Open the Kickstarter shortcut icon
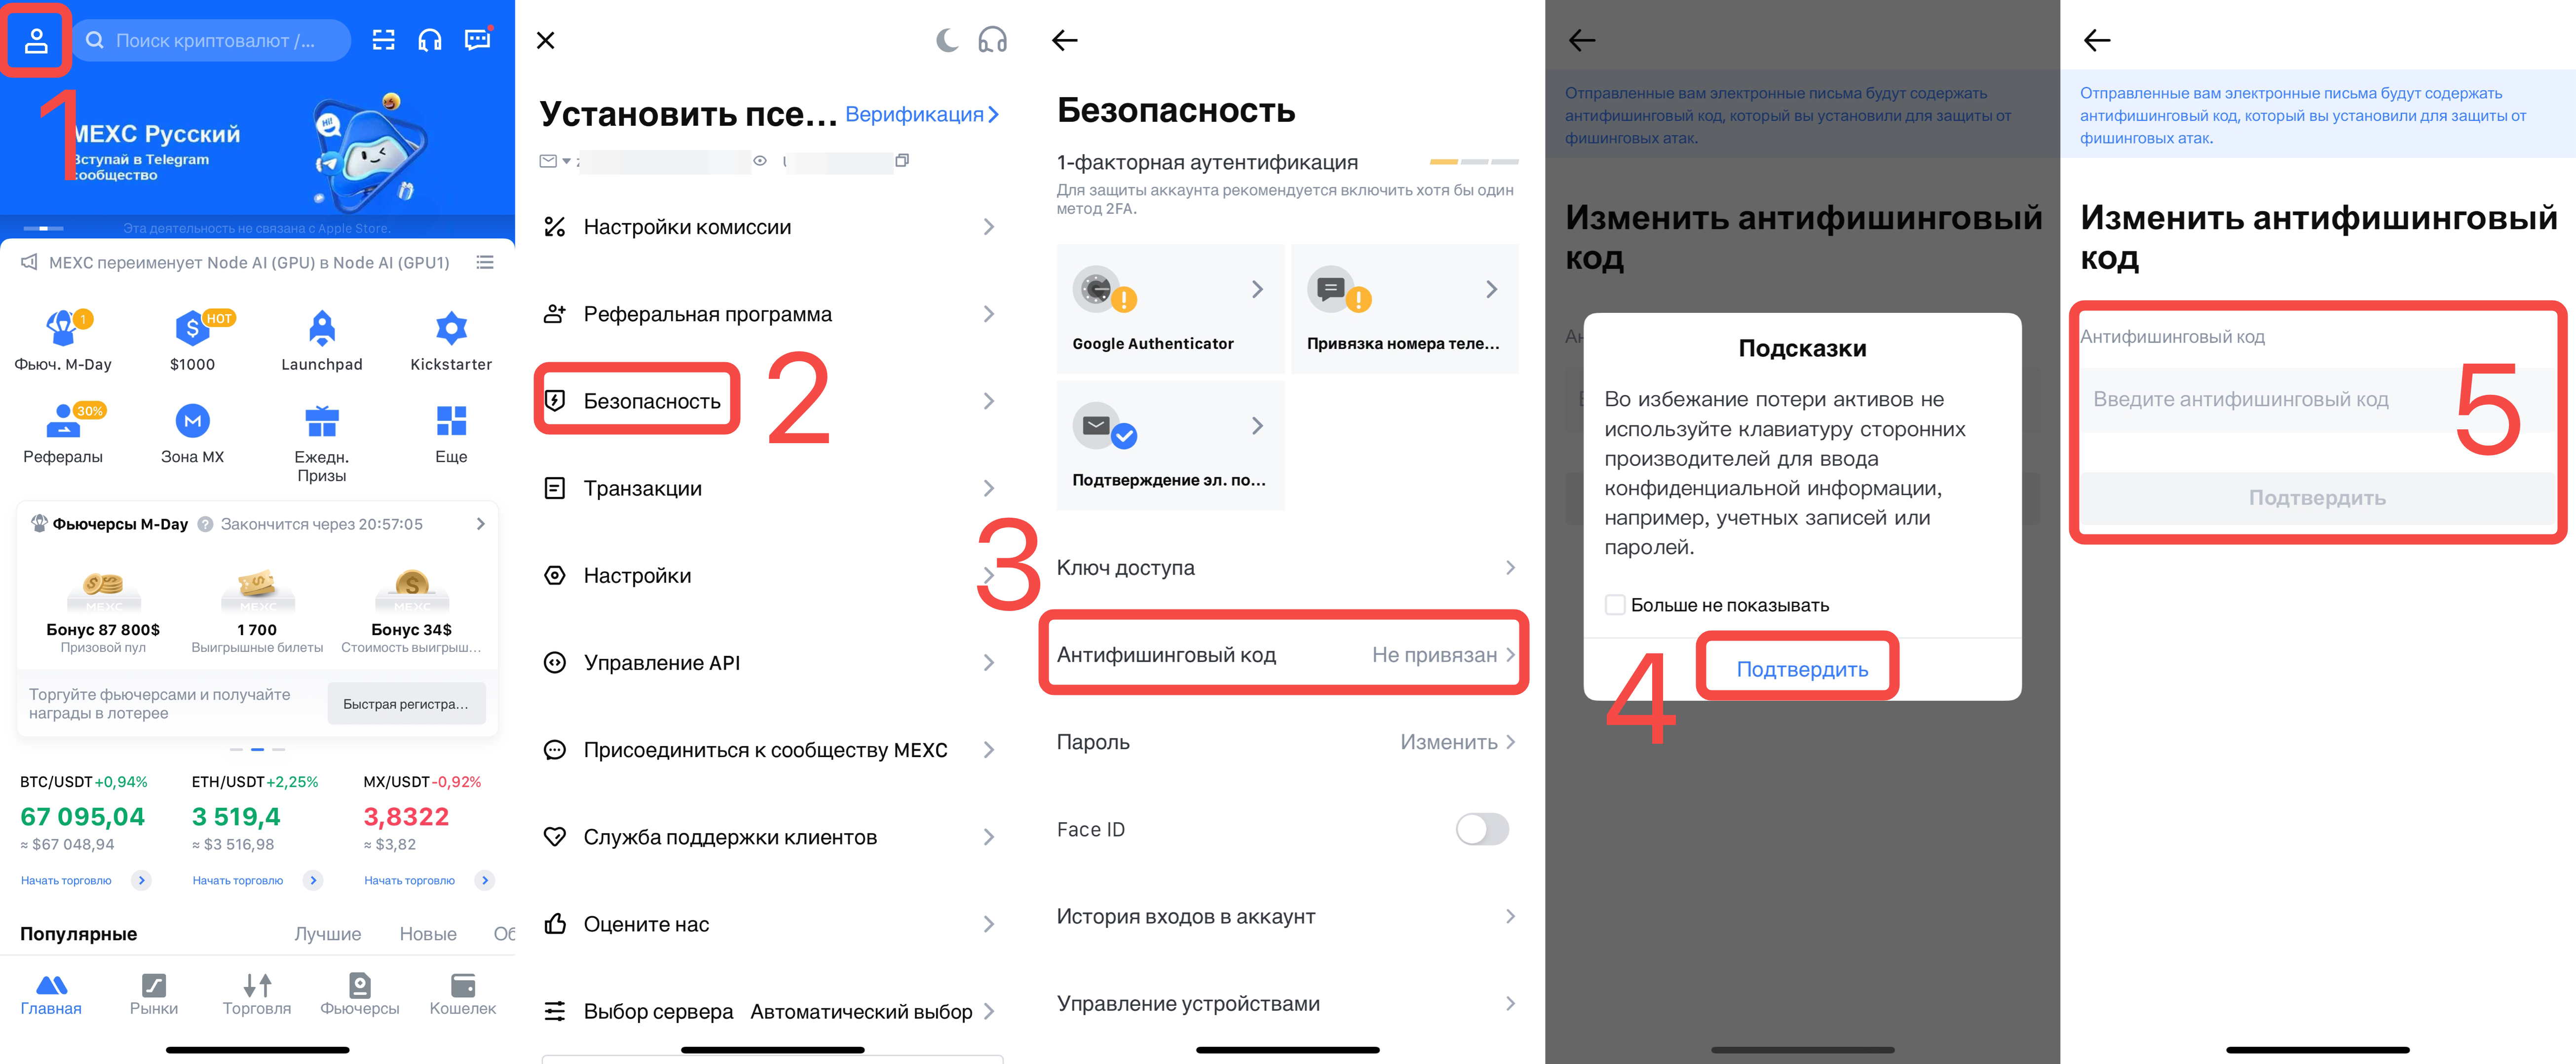The image size is (2576, 1064). (x=451, y=328)
